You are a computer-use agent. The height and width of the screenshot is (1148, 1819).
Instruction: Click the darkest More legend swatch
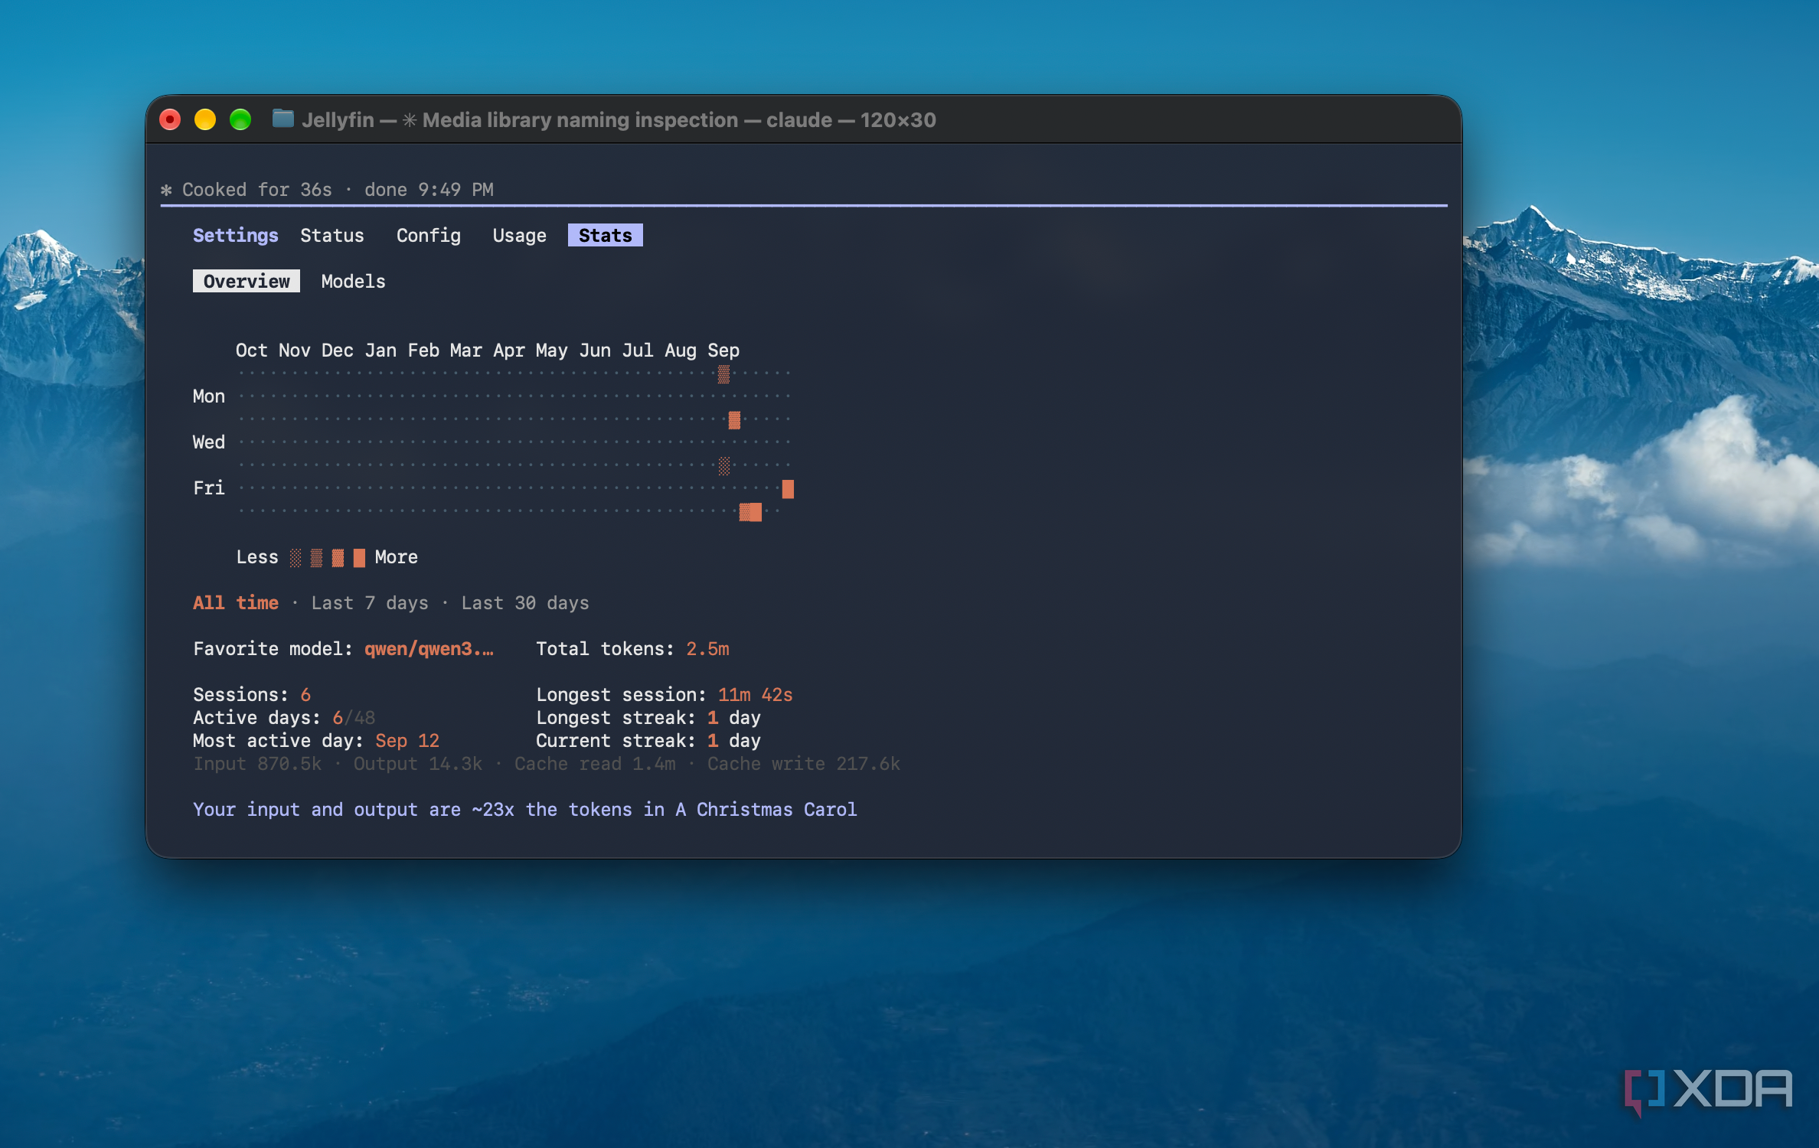click(359, 557)
